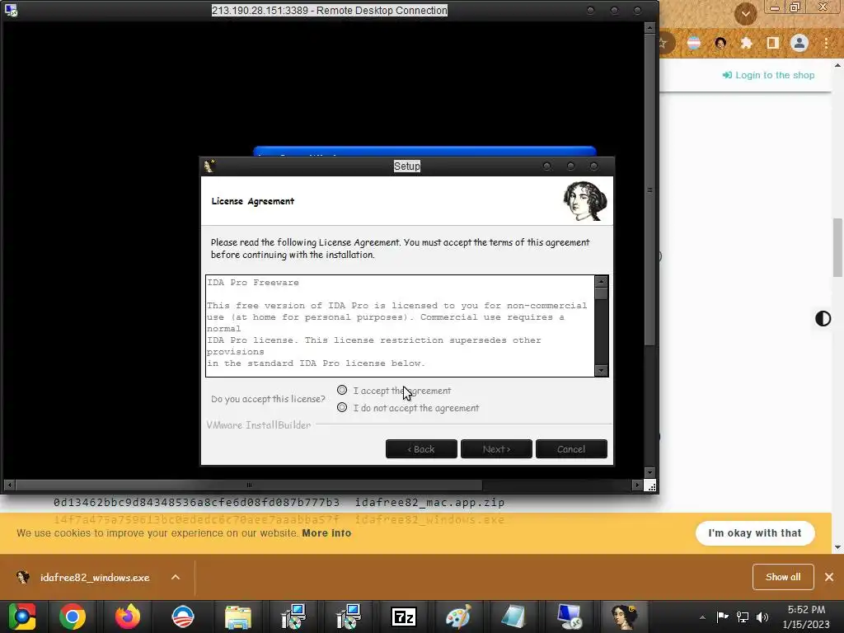Close the downloads bar

(829, 577)
